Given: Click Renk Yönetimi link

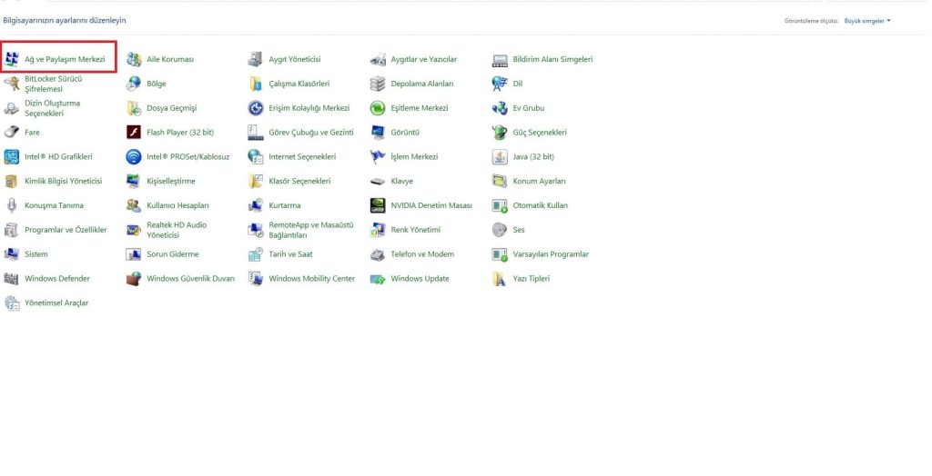Looking at the screenshot, I should click(415, 230).
